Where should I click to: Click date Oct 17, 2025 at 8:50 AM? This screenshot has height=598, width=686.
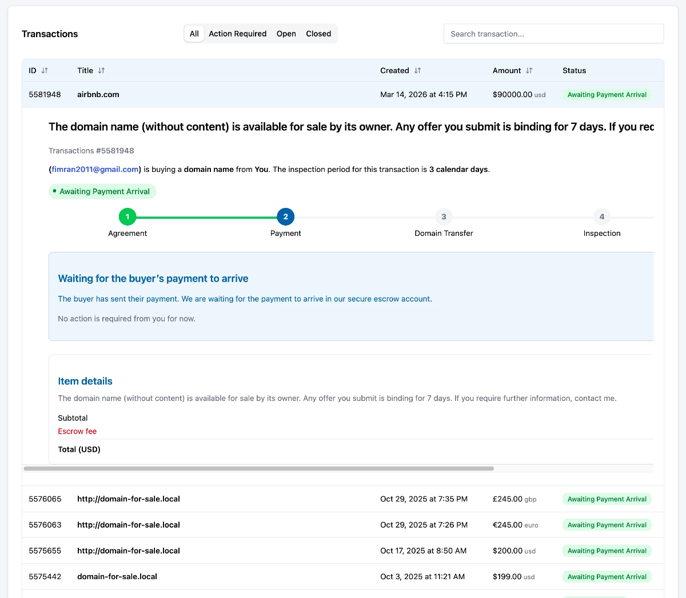(x=423, y=551)
